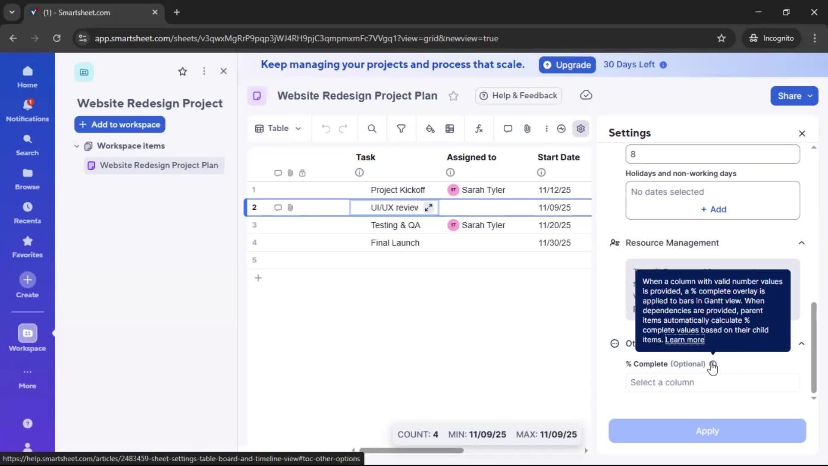Open the comments icon in the toolbar
This screenshot has width=828, height=466.
tap(508, 129)
